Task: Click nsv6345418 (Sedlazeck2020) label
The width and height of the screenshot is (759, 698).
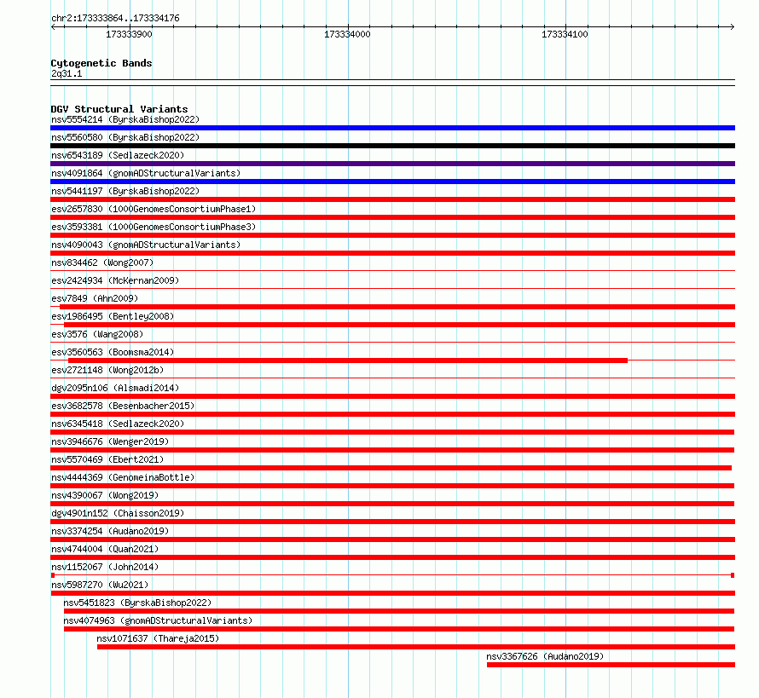Action: point(118,424)
